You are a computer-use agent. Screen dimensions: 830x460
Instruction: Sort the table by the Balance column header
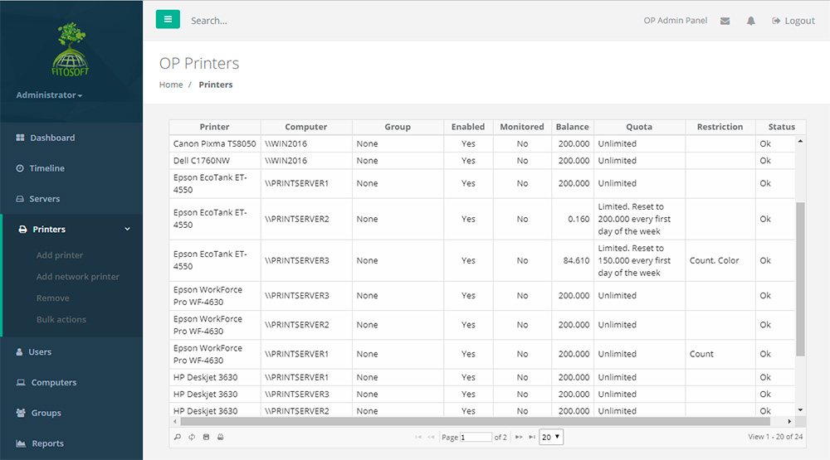tap(572, 127)
